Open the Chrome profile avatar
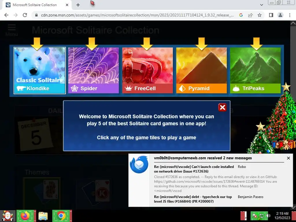296x222 pixels. pyautogui.click(x=280, y=15)
